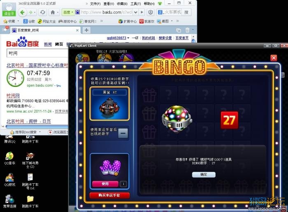288x212 pixels.
Task: Close the 百度搜索_时间 tab
Action: click(x=77, y=30)
